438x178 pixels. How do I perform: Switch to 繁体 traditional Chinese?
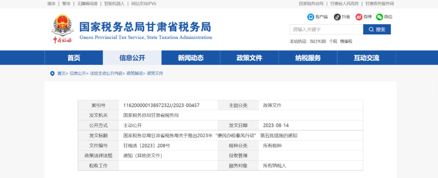point(66,4)
